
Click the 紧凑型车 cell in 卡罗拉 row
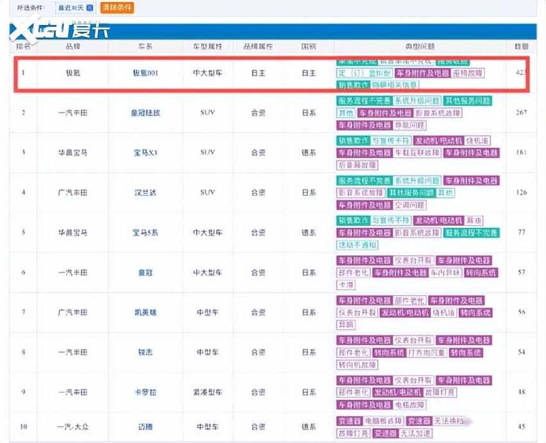(x=208, y=392)
